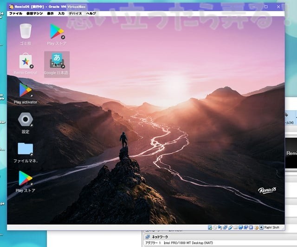Viewport: 297px width, 247px height.
Task: Close the RemixOS VirtualBox window
Action: pos(278,7)
